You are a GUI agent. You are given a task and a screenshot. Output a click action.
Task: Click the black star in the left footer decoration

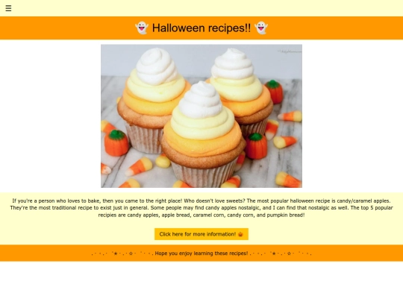116,254
